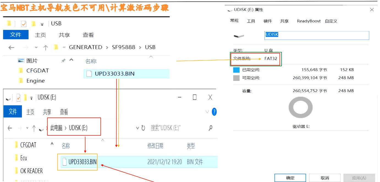The height and width of the screenshot is (182, 380).
Task: Sort files by clicking the 名称 column header
Action: pyautogui.click(x=91, y=61)
